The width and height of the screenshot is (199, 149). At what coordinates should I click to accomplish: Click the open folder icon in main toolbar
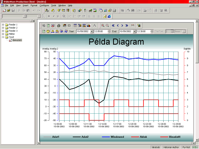pyautogui.click(x=9, y=10)
